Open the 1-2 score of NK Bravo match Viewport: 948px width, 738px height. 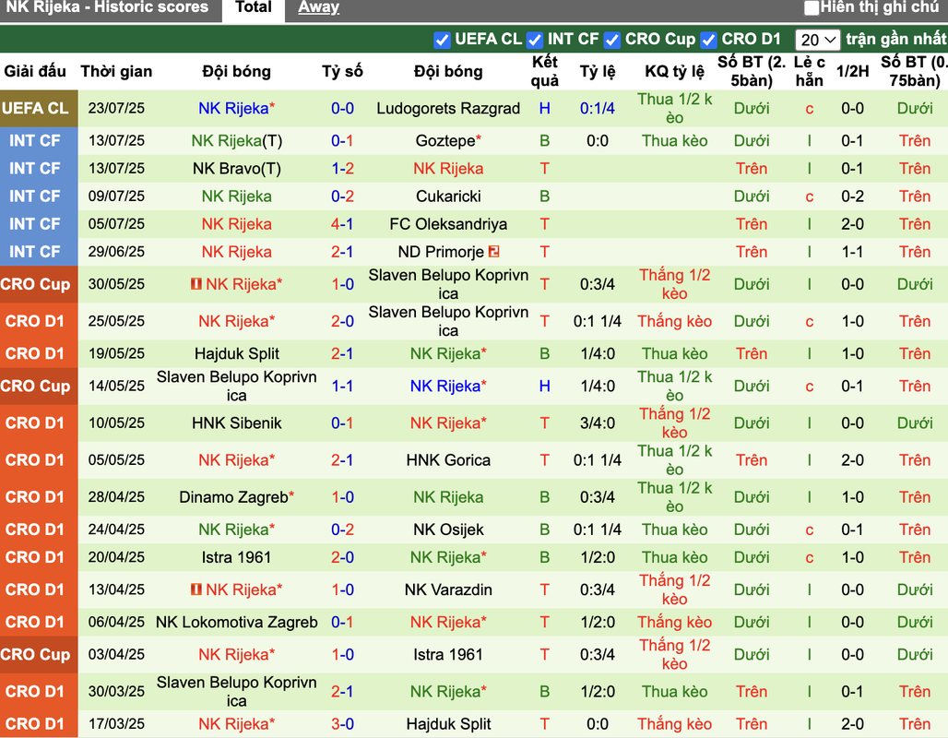(x=342, y=169)
